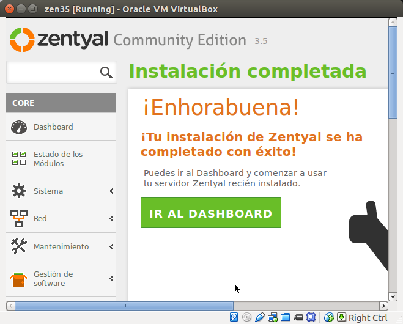Expand the Sistema menu chevron
Screen dimensions: 403x324
[x=111, y=191]
